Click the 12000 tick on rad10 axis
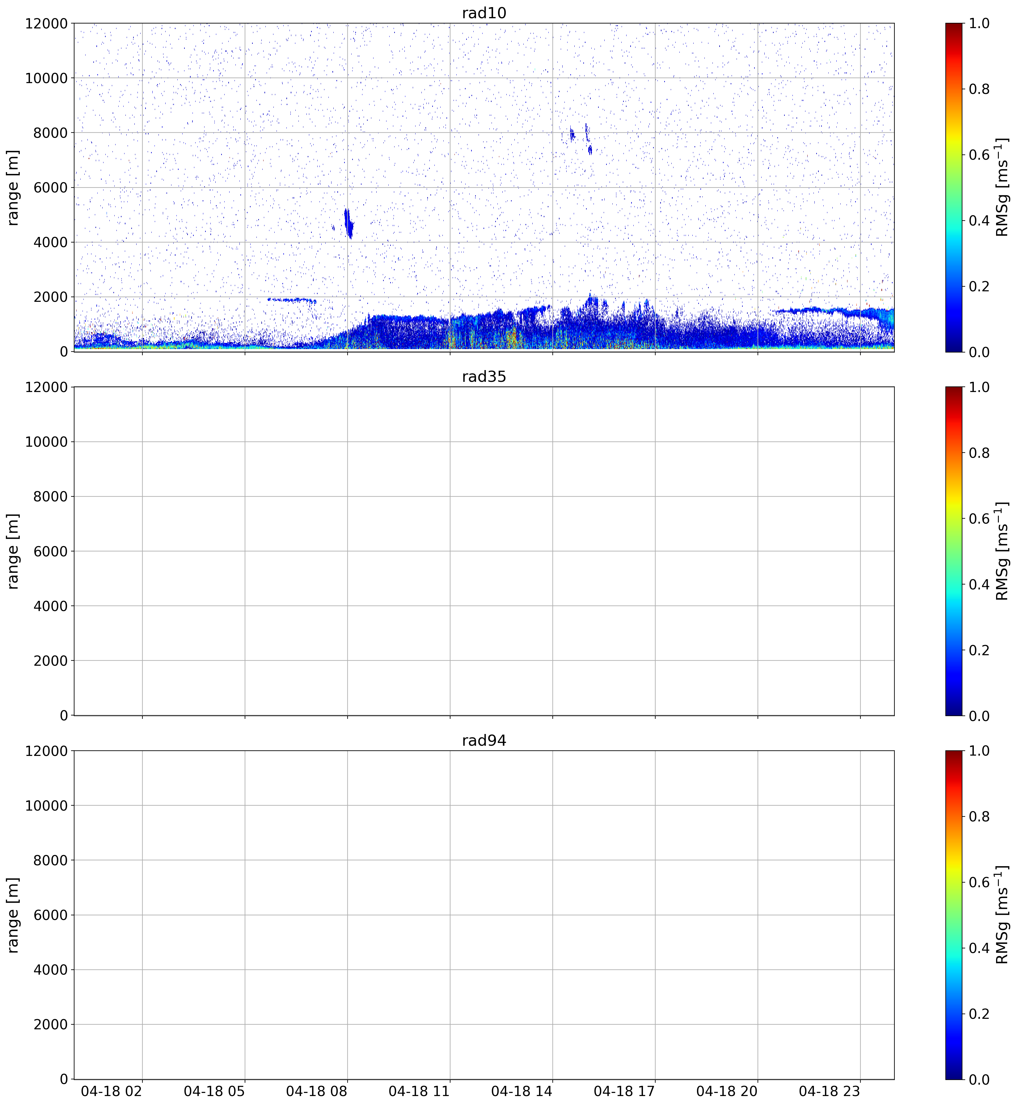The image size is (1018, 1105). pyautogui.click(x=47, y=23)
